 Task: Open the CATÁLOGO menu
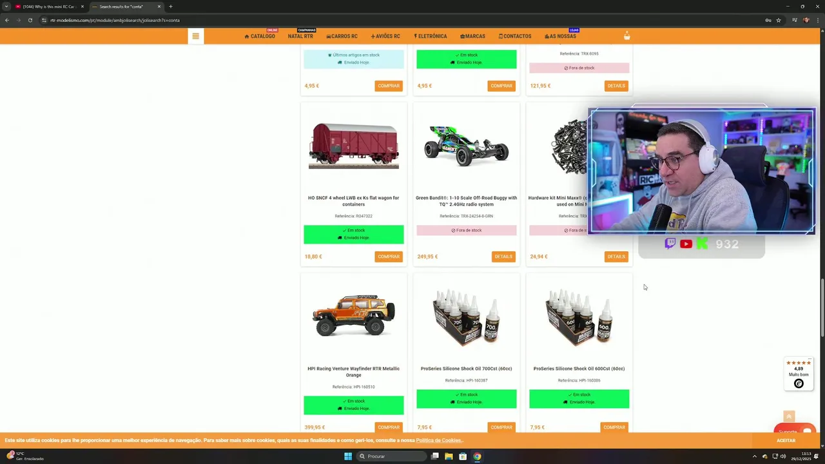pyautogui.click(x=260, y=36)
